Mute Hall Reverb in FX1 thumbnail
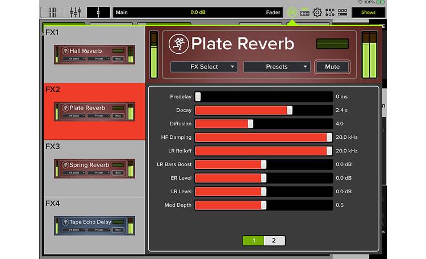The image size is (426, 259). (x=118, y=58)
